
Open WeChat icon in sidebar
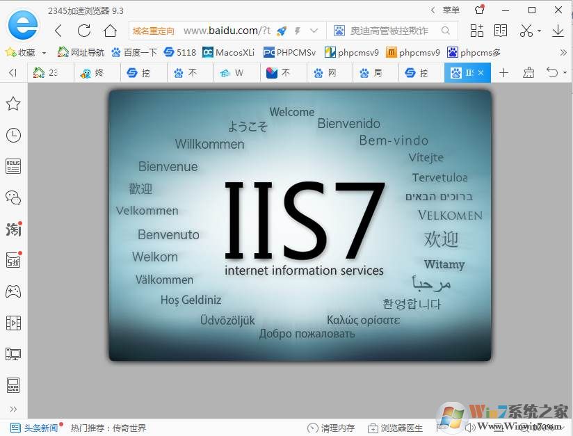point(13,197)
